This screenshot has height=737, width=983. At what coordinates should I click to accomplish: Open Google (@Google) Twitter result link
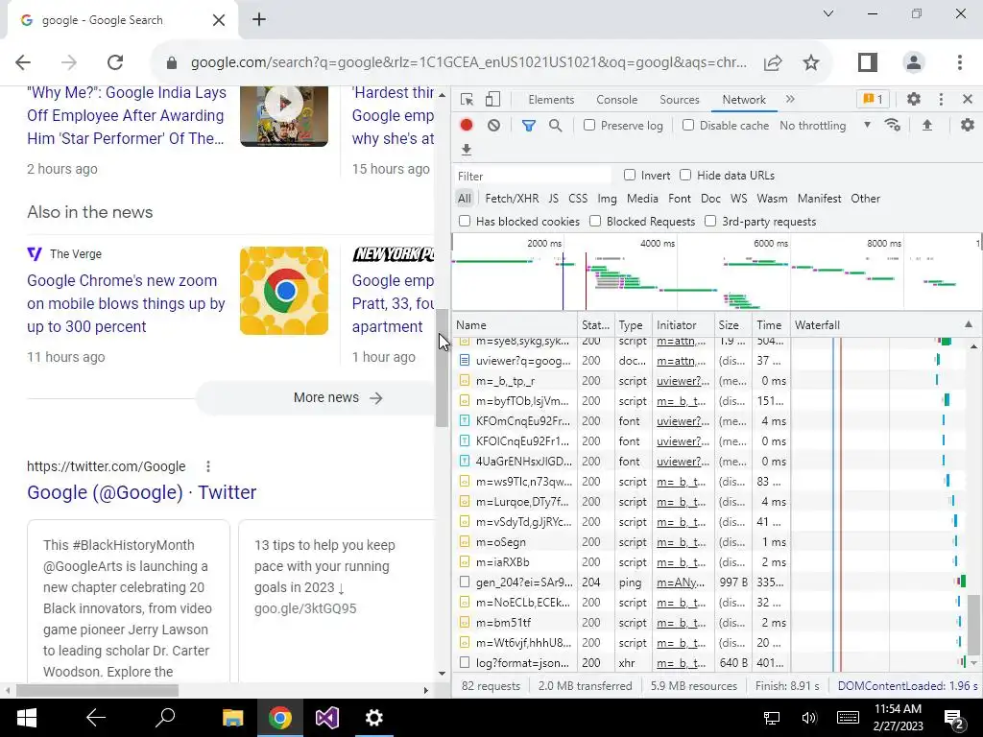point(142,492)
